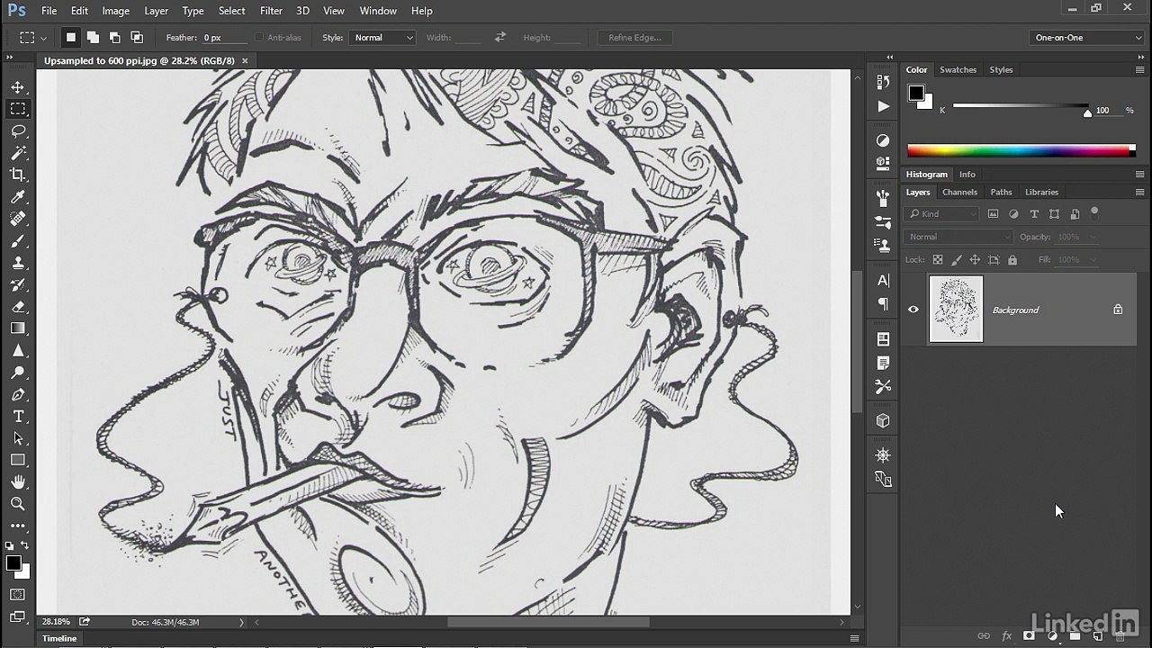Select the Rectangular Marquee tool
The image size is (1152, 648).
(18, 109)
